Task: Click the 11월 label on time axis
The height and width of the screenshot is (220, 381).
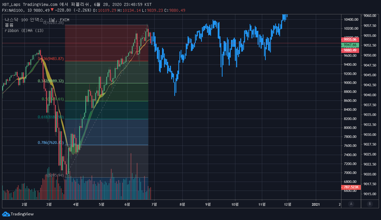Action: 262,204
